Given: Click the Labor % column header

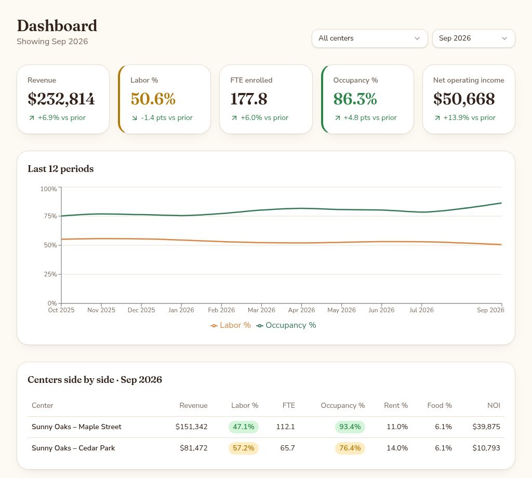Looking at the screenshot, I should click(x=245, y=405).
